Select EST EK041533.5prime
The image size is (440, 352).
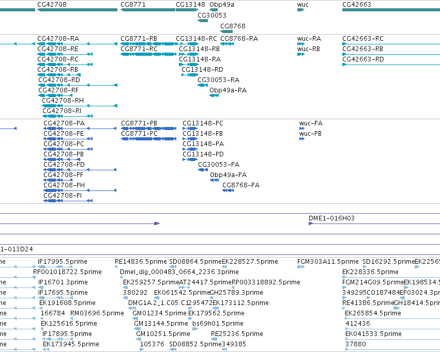pyautogui.click(x=373, y=334)
